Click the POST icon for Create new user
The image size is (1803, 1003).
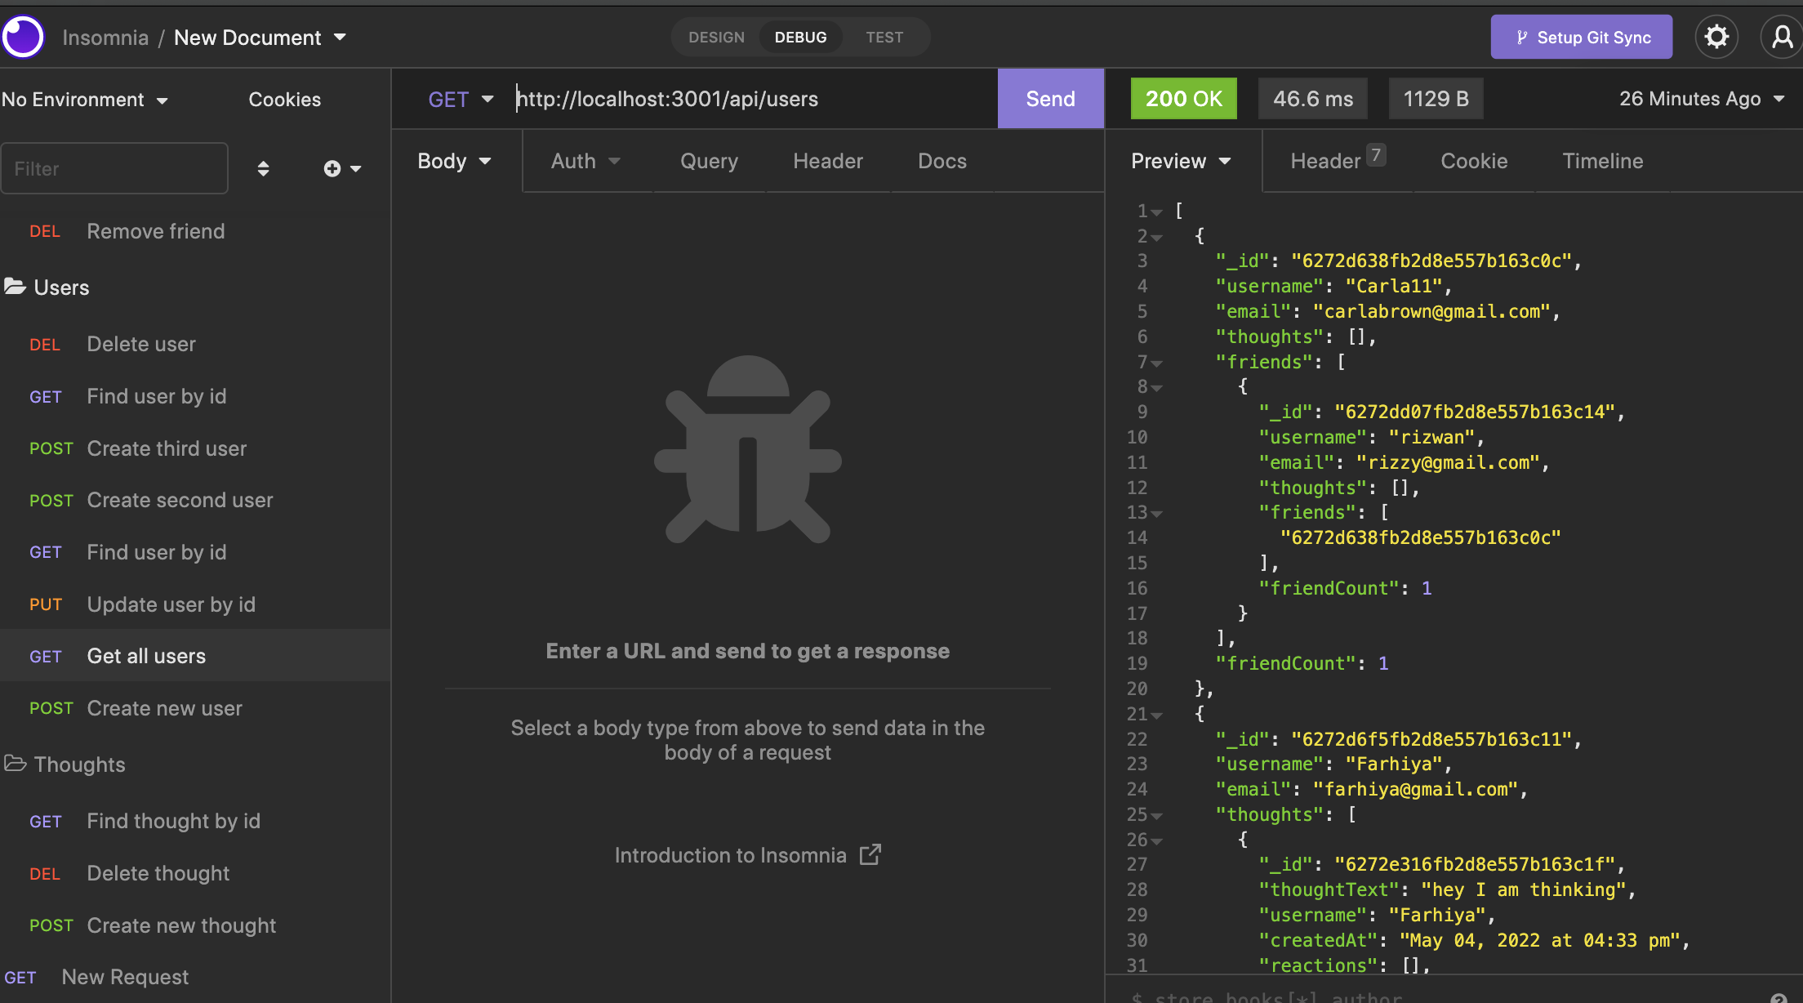[x=51, y=708]
